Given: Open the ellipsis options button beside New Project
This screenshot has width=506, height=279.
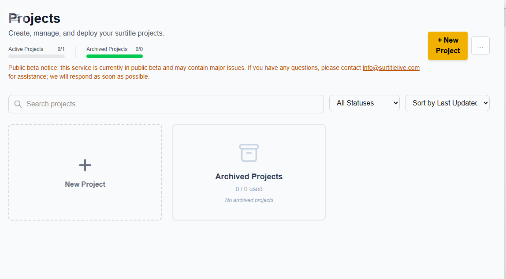Looking at the screenshot, I should click(480, 46).
